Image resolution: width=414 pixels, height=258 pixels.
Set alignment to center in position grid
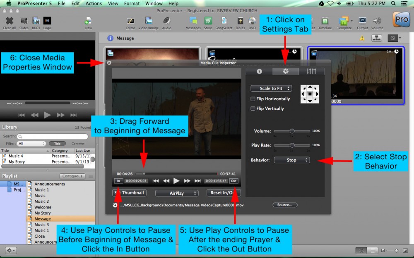310,94
